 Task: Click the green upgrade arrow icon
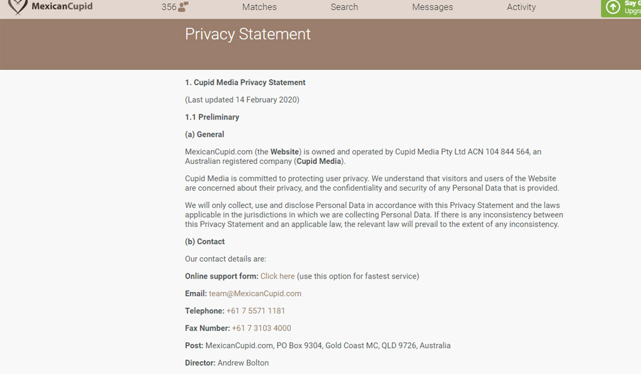(x=612, y=7)
